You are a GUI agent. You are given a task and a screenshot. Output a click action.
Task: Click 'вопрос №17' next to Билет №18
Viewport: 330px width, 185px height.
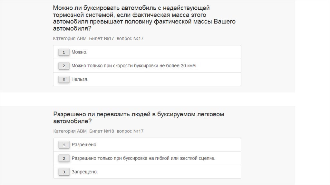point(130,131)
